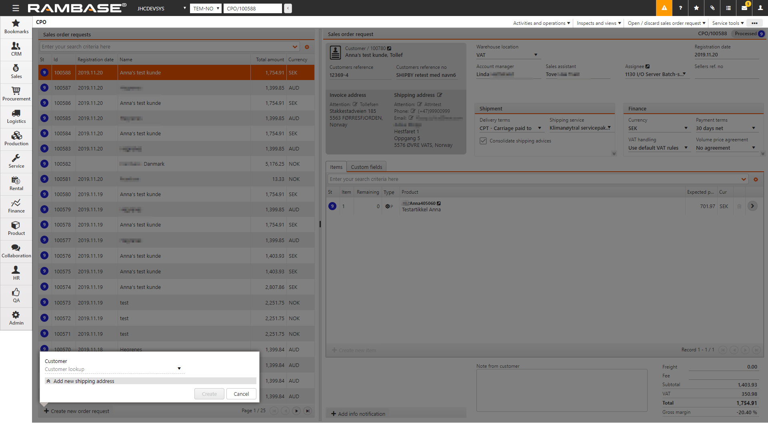
Task: Open the Procurement module in sidebar
Action: tap(16, 94)
